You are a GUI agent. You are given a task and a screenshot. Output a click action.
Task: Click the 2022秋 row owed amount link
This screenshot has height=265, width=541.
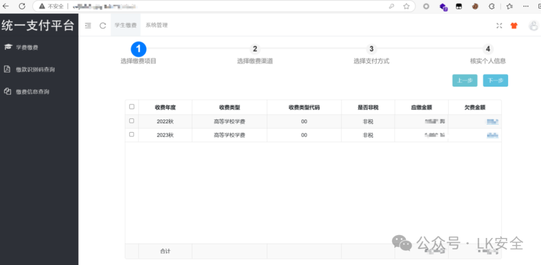pyautogui.click(x=492, y=121)
